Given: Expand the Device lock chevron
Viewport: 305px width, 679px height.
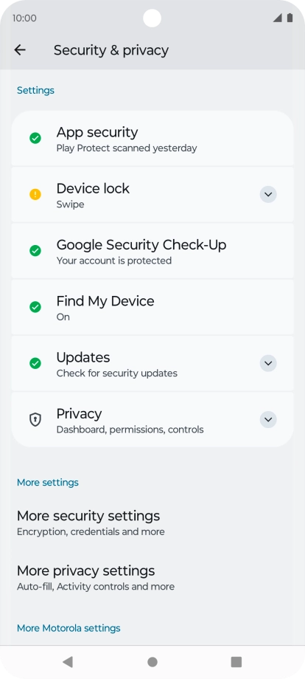Looking at the screenshot, I should (268, 194).
